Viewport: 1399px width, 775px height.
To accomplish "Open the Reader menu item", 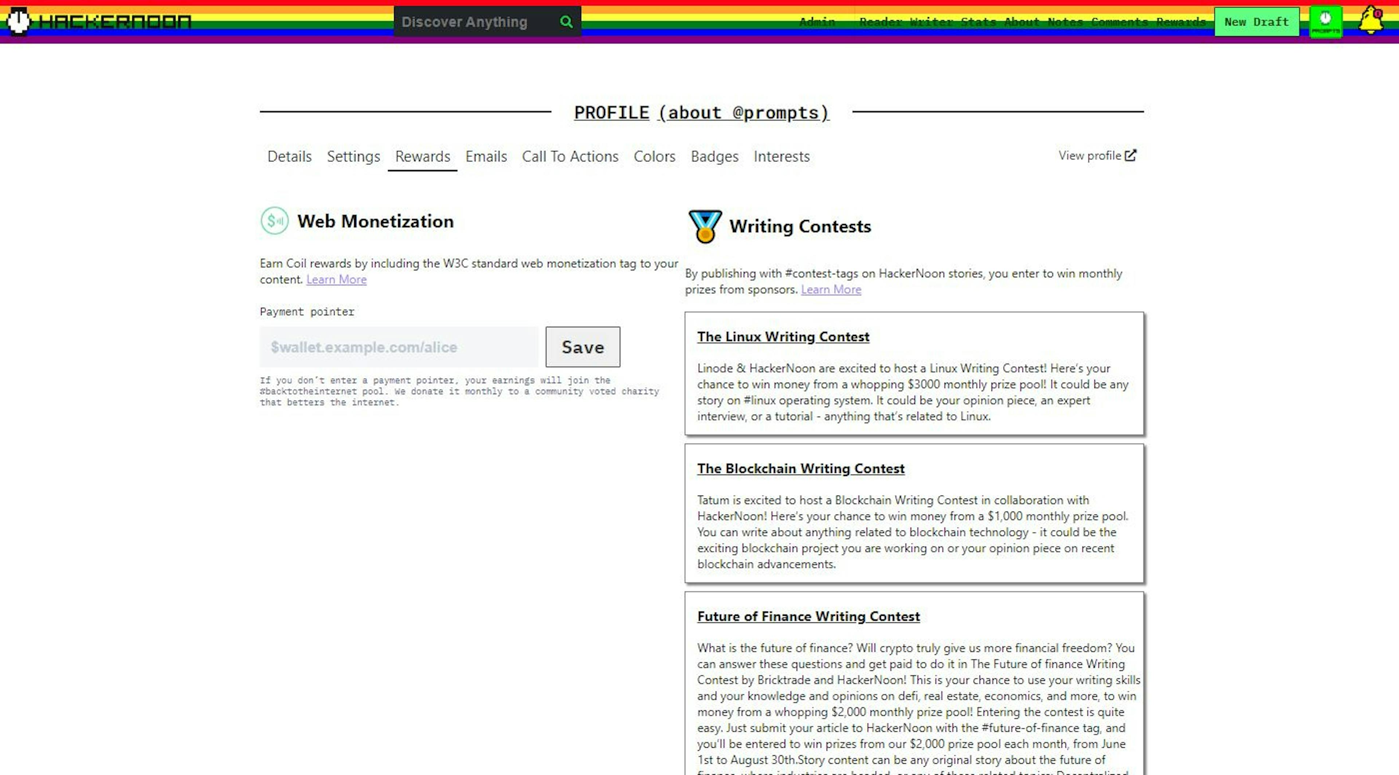I will tap(880, 22).
